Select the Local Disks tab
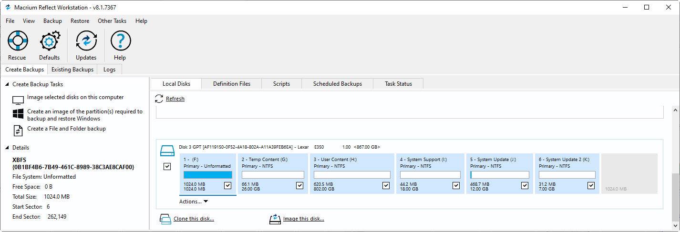This screenshot has width=680, height=232. [176, 84]
